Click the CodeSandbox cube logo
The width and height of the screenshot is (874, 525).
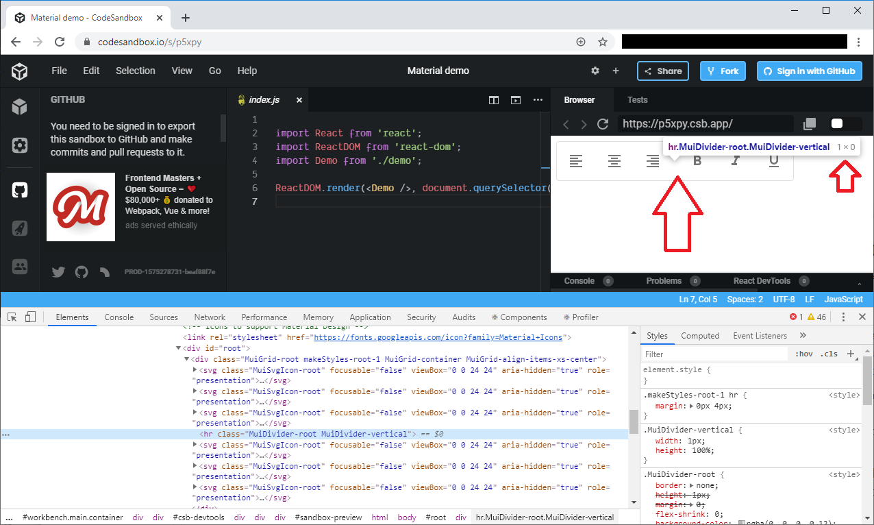click(19, 71)
